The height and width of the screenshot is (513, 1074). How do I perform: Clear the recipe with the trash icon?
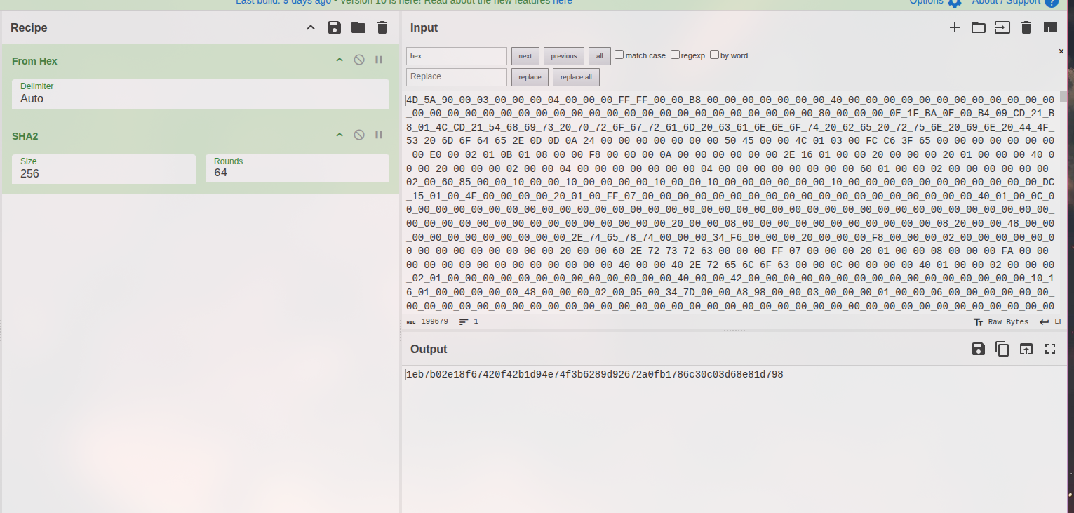[382, 27]
